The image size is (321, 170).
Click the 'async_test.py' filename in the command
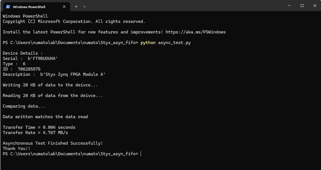pyautogui.click(x=174, y=43)
